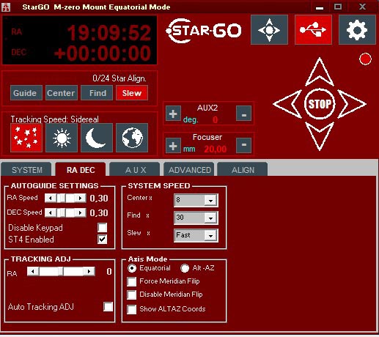The width and height of the screenshot is (379, 337).
Task: Toggle Disable Keypad checkbox
Action: 102,227
